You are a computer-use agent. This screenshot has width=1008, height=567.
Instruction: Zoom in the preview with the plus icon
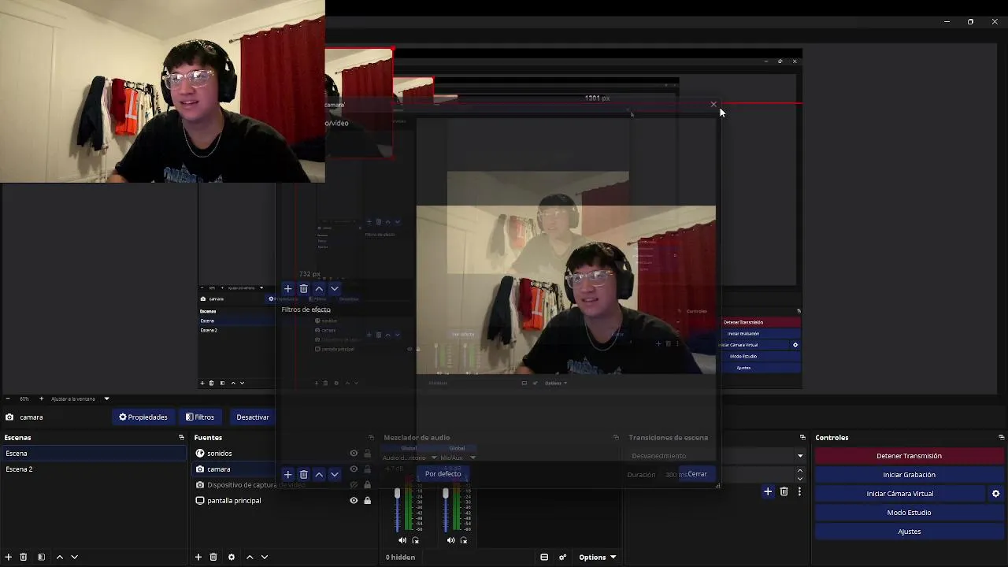[x=41, y=398]
